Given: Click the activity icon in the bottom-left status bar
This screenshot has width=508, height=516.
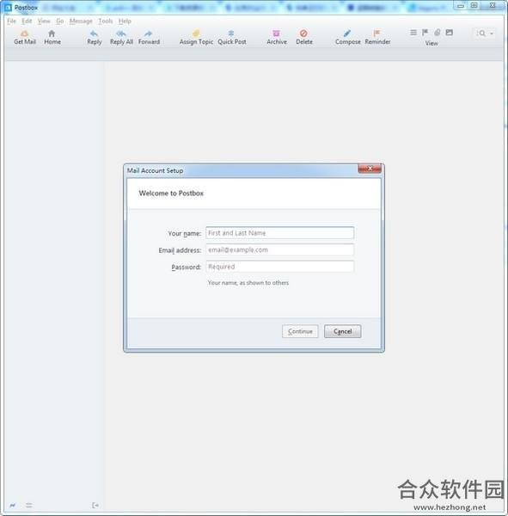Looking at the screenshot, I should pos(13,505).
